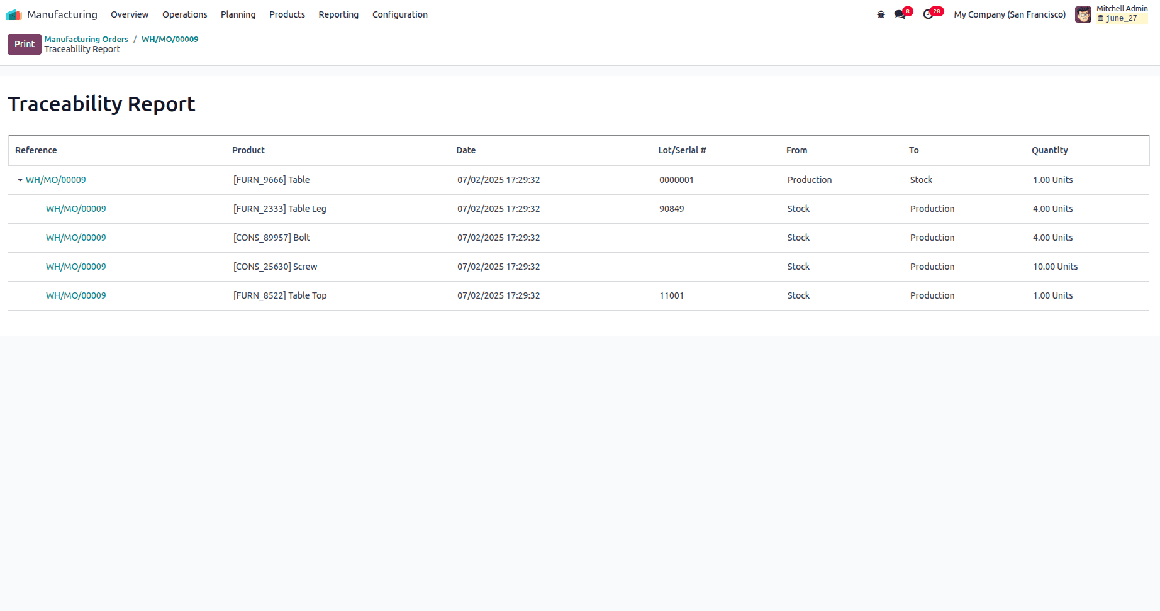Click the Reference column header
Image resolution: width=1160 pixels, height=611 pixels.
[x=36, y=150]
